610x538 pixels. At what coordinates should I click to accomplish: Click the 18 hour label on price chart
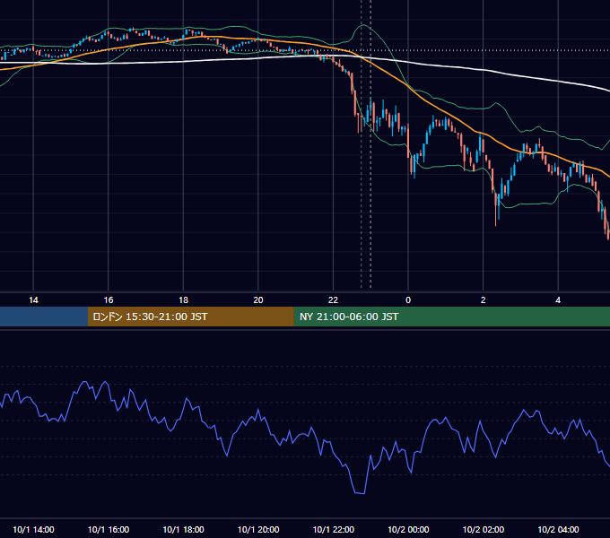coord(183,300)
